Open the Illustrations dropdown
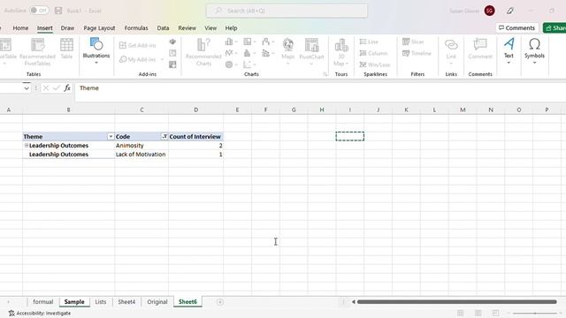Image resolution: width=566 pixels, height=318 pixels. pos(96,51)
